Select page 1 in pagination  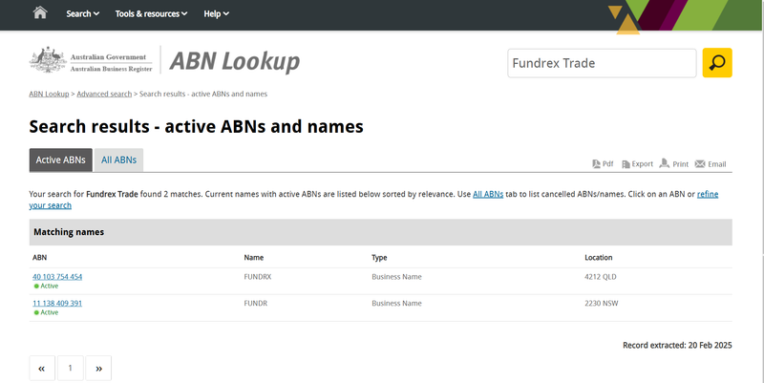[70, 369]
